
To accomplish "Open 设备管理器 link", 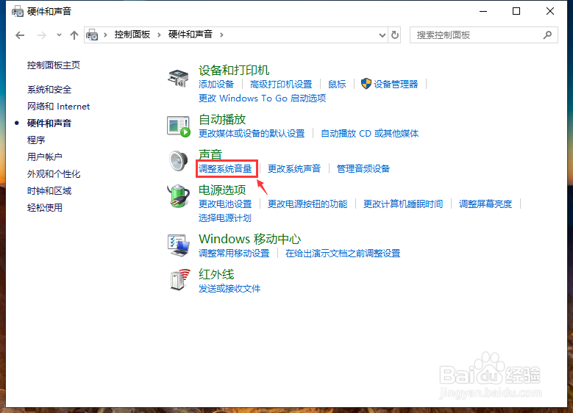I will (396, 85).
